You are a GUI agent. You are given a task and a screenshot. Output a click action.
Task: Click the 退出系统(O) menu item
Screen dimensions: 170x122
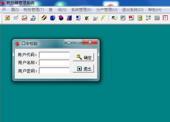click(132, 10)
